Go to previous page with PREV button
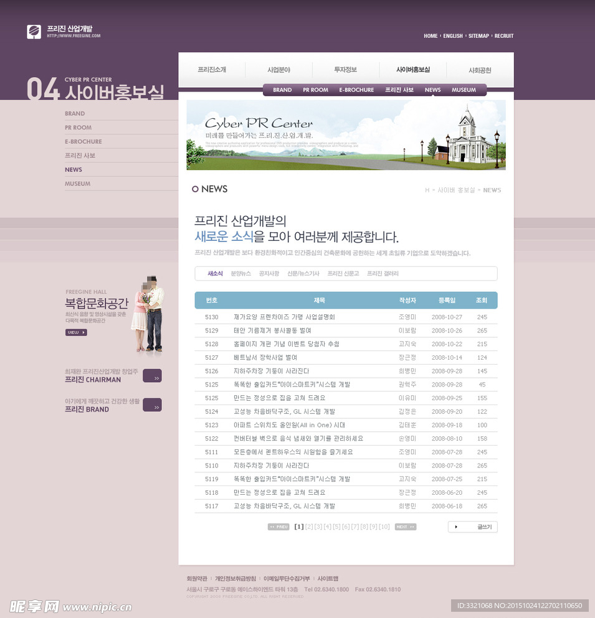This screenshot has height=618, width=595. (x=278, y=527)
